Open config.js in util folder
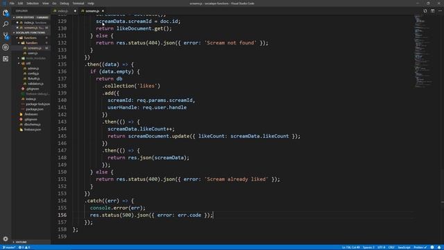444x250 pixels. click(x=33, y=74)
